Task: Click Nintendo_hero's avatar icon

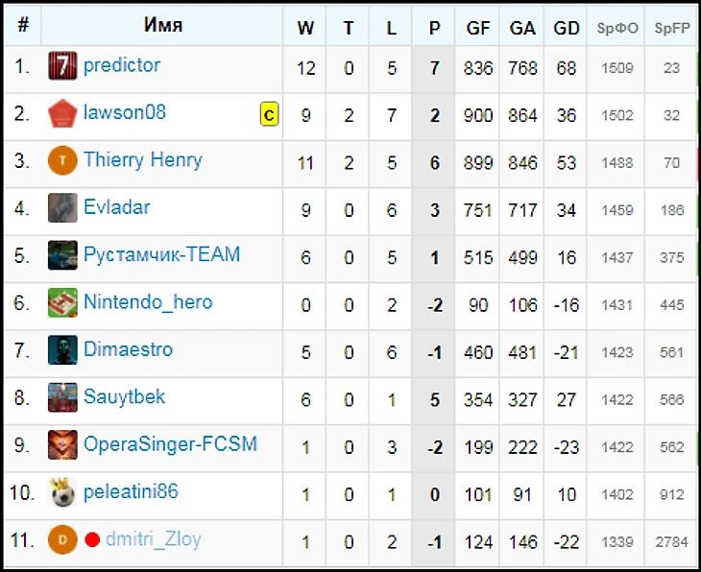Action: (x=62, y=303)
